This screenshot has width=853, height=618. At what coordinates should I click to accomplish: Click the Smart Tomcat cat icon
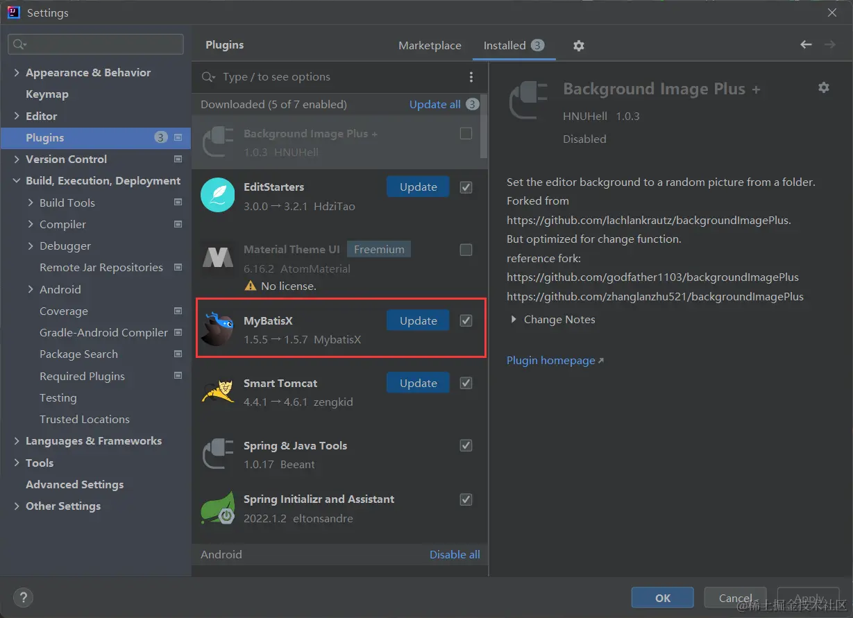218,391
